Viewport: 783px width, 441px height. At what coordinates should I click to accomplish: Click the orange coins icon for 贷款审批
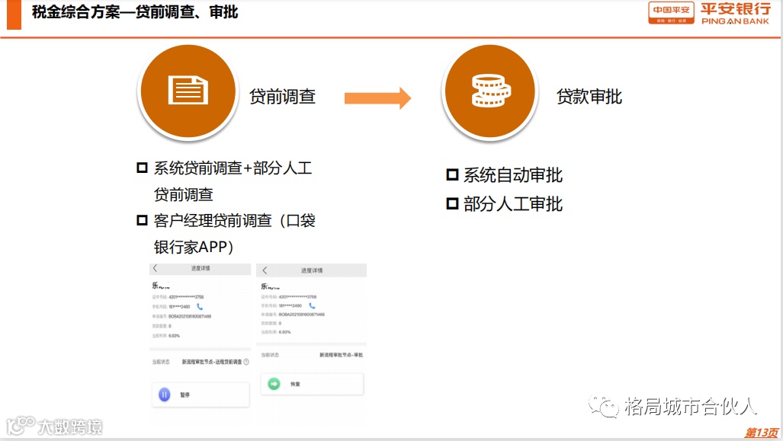(490, 91)
